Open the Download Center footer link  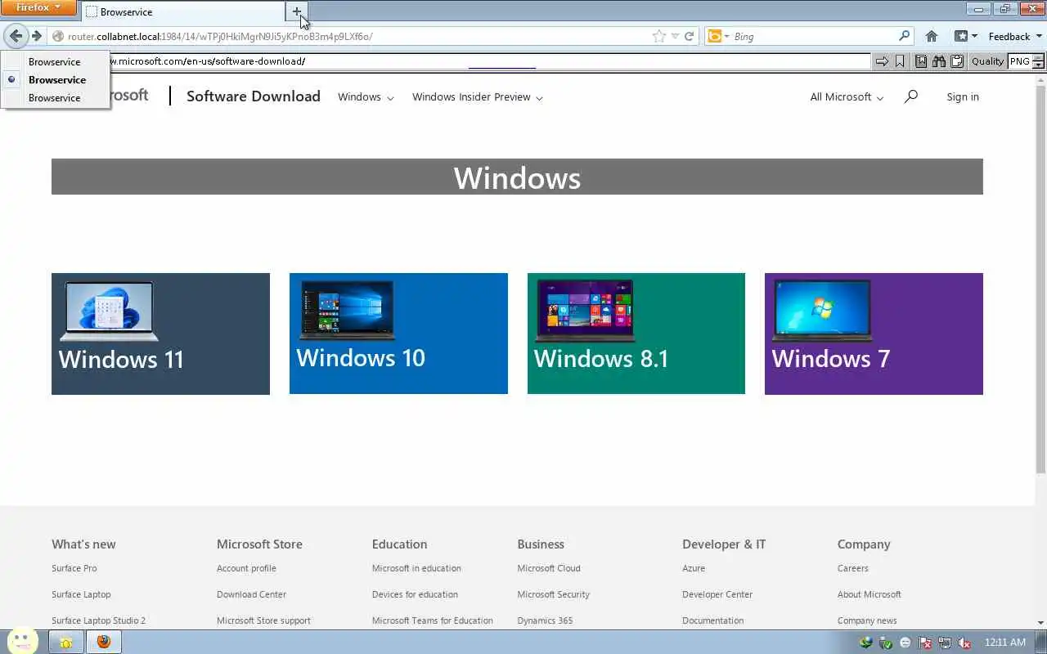(x=251, y=594)
